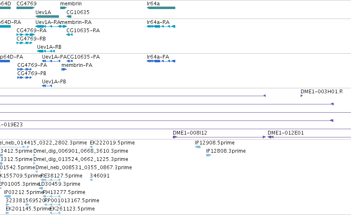351x215 pixels.
Task: Select the Uev1A-PB CDS feature
Action: (47, 86)
